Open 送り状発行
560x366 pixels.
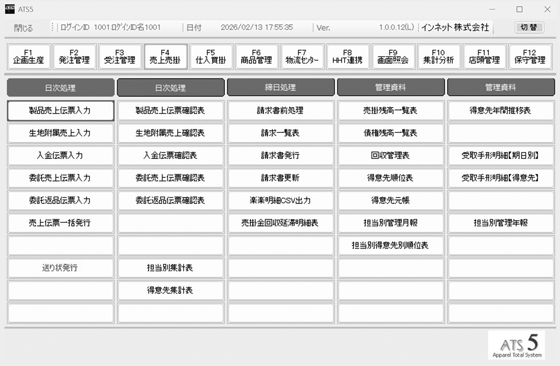click(60, 268)
